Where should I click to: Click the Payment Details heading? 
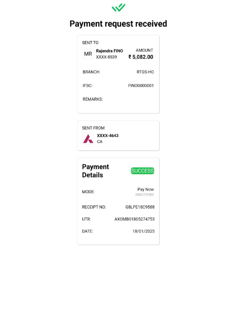point(96,171)
